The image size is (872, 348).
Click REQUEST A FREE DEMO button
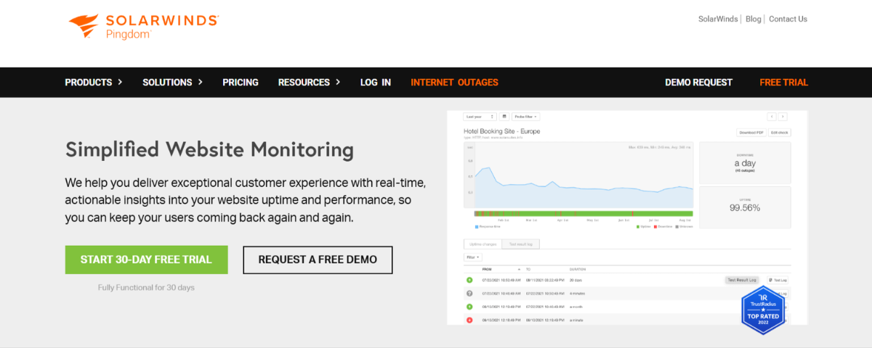pyautogui.click(x=318, y=260)
